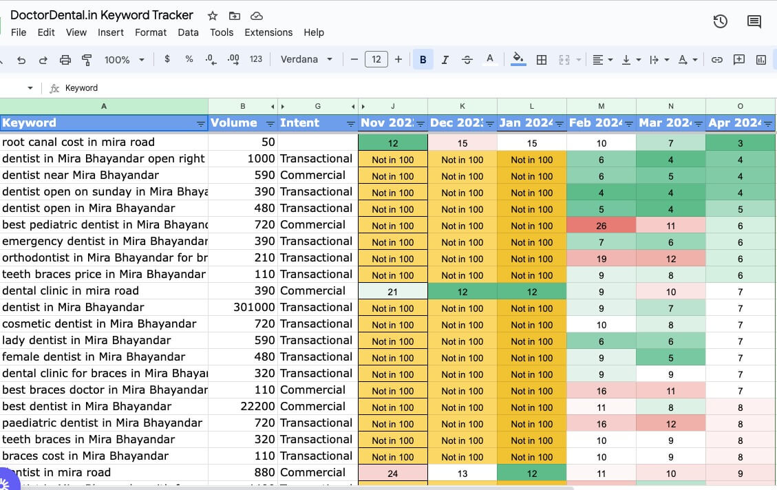This screenshot has height=490, width=777.
Task: Click the insert link icon
Action: pyautogui.click(x=717, y=60)
